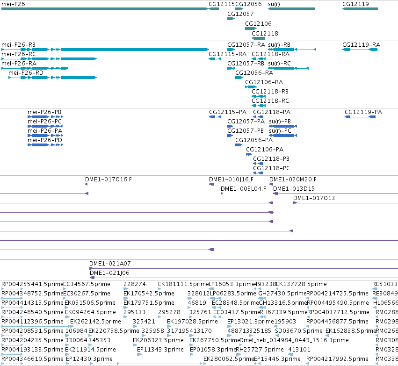Select EST RP004217992.5prime

[337, 359]
